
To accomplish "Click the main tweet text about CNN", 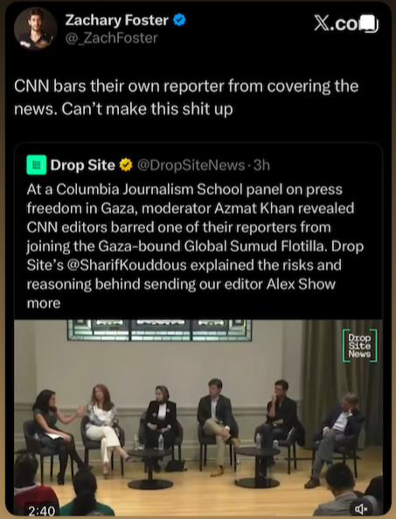I will coord(186,97).
